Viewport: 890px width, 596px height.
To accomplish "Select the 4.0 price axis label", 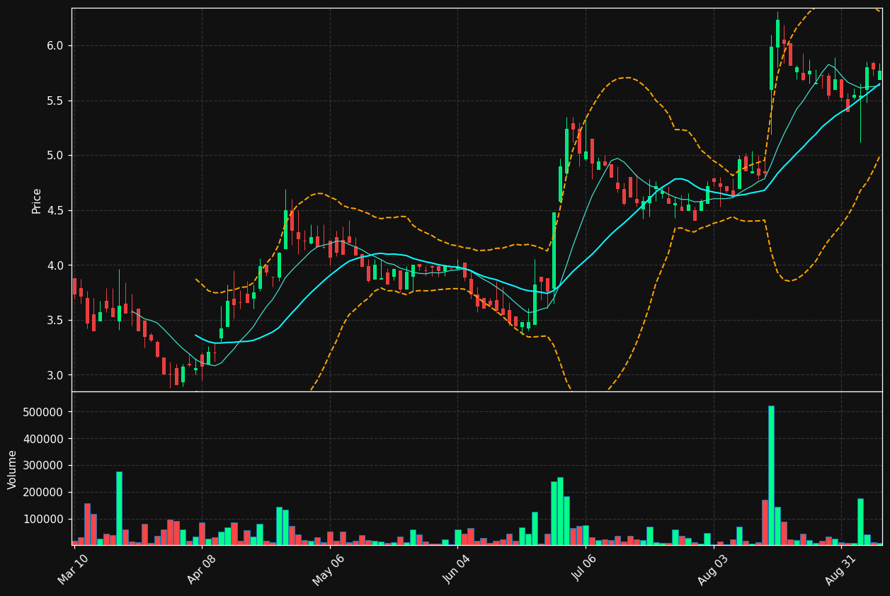I will pyautogui.click(x=55, y=265).
